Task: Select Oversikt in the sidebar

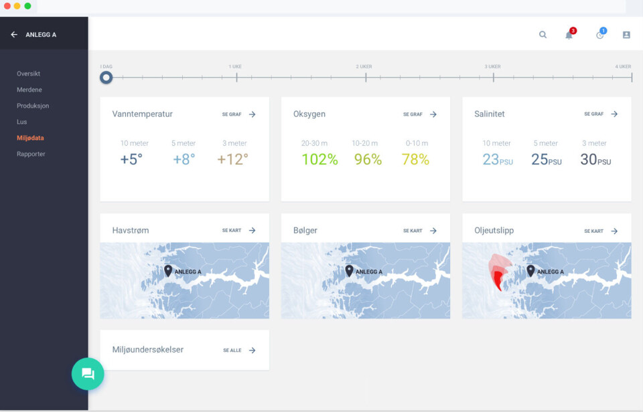Action: coord(29,74)
